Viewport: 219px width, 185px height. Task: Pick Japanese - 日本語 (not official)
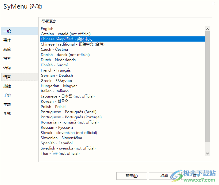coord(123,96)
